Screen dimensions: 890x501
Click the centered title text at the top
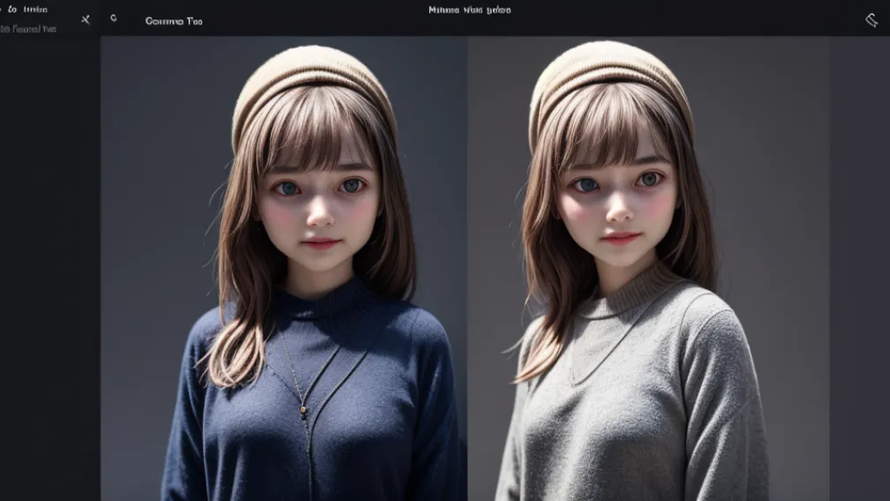469,11
